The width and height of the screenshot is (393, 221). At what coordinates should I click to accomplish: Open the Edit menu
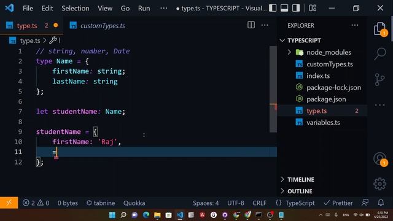click(47, 8)
